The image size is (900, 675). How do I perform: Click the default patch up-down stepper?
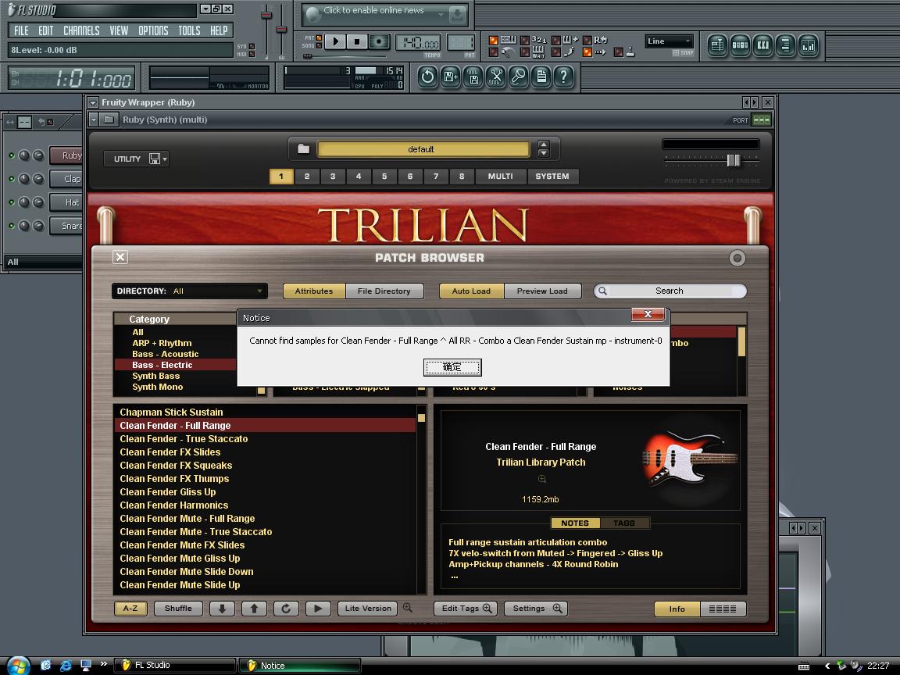pos(544,149)
